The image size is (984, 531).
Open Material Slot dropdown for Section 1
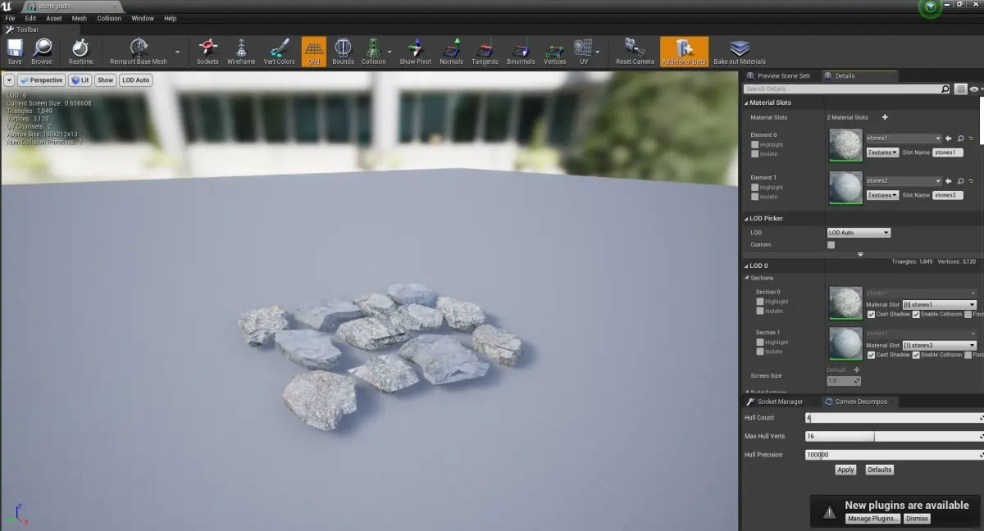(x=939, y=345)
